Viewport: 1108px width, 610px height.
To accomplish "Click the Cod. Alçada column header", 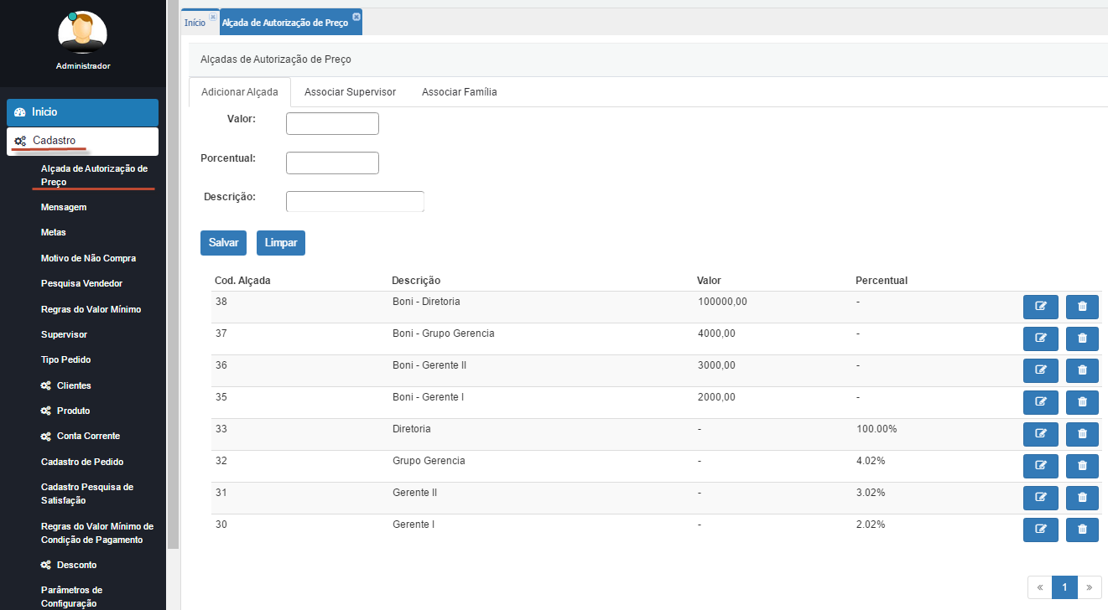I will coord(242,281).
